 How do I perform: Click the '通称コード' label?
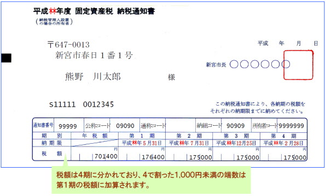(x=153, y=126)
